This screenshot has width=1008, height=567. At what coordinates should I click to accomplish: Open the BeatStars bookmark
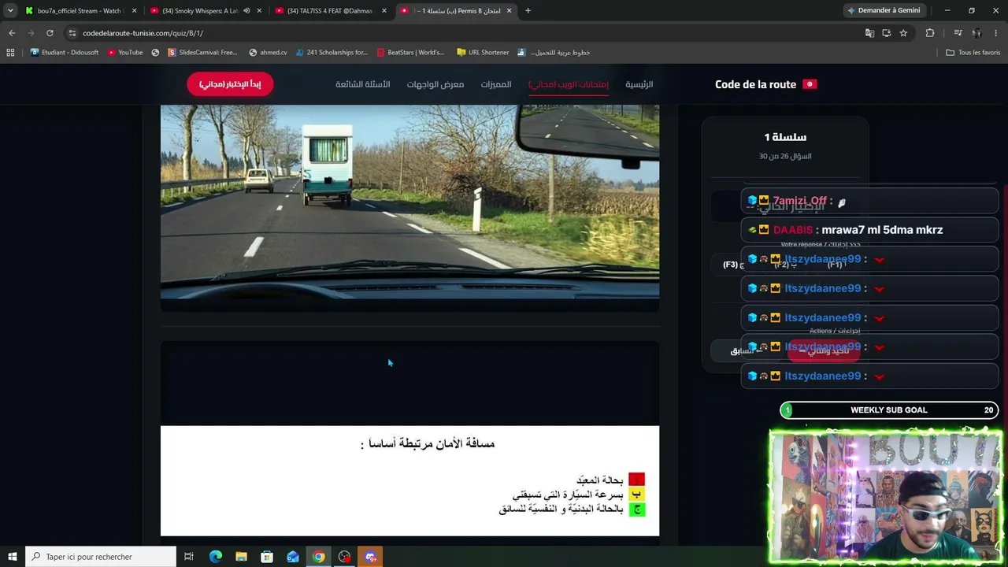(x=410, y=53)
